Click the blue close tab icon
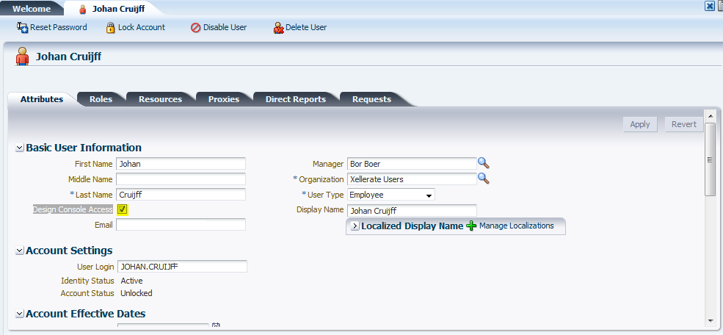The image size is (723, 335). pos(710,6)
